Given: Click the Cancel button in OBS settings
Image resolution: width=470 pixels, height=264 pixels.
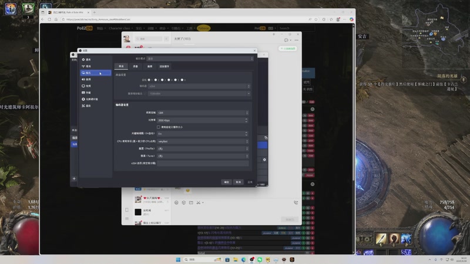Looking at the screenshot, I should (239, 182).
